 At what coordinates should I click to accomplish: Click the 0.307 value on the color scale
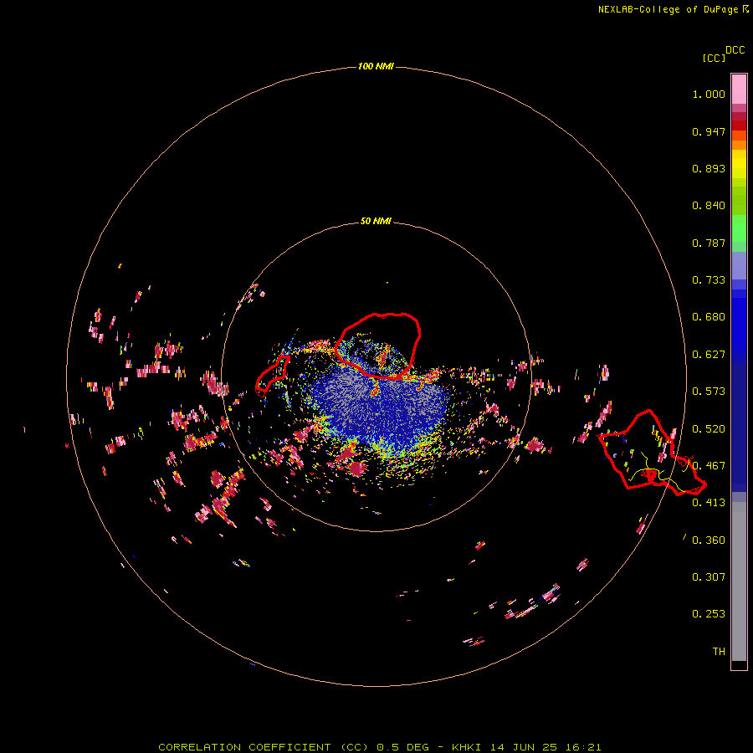(709, 577)
